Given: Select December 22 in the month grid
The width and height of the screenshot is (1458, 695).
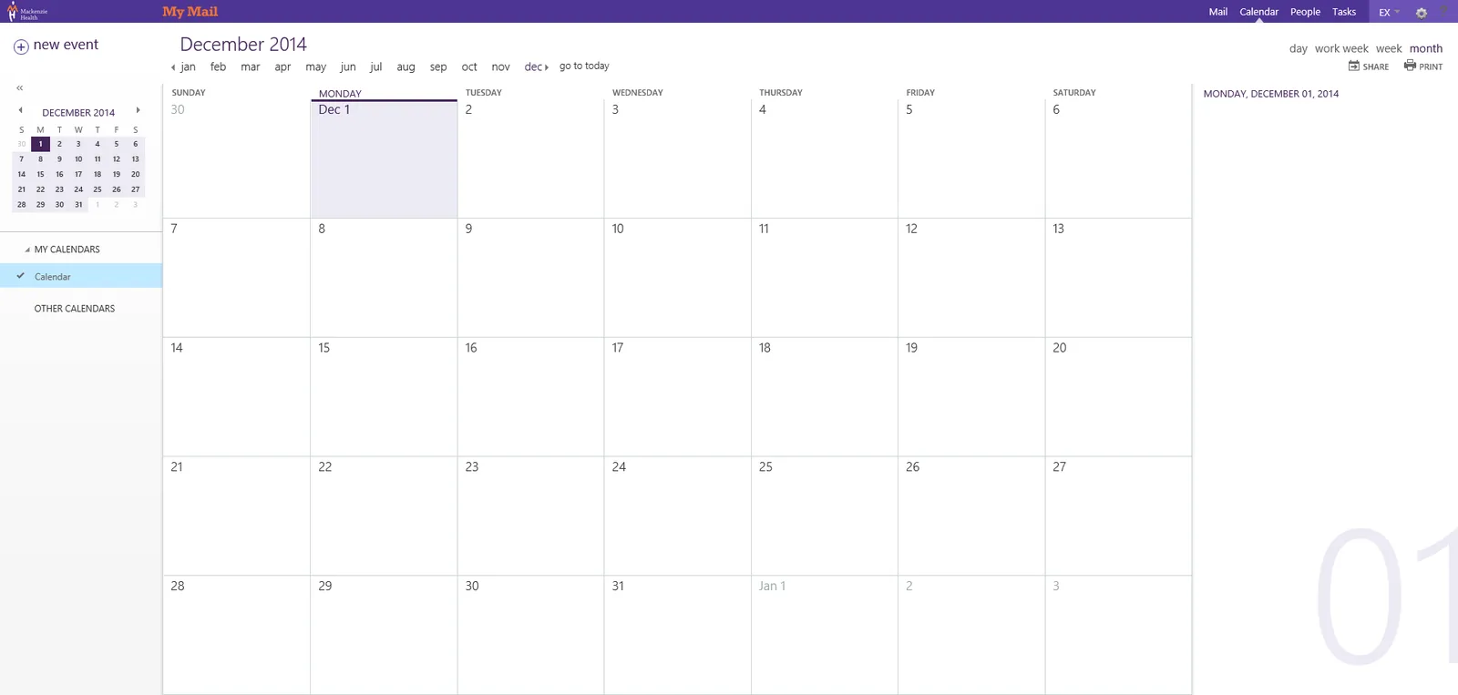Looking at the screenshot, I should (384, 516).
